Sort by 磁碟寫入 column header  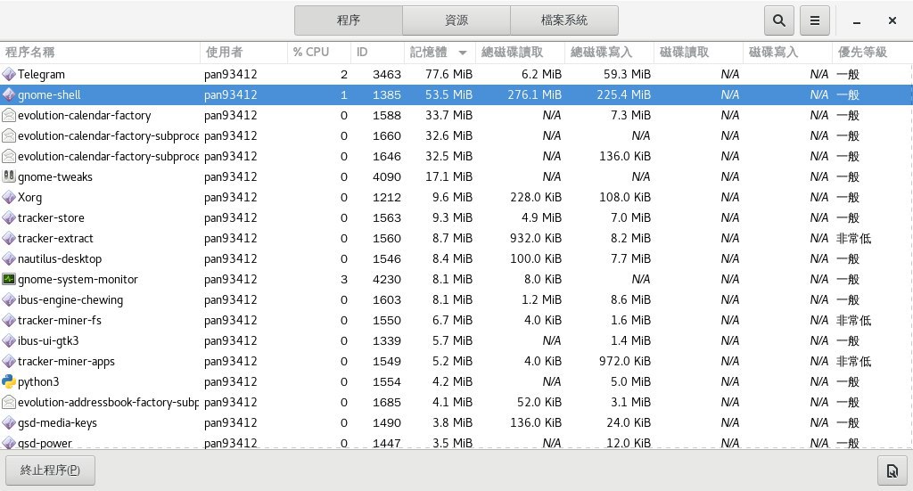(787, 53)
